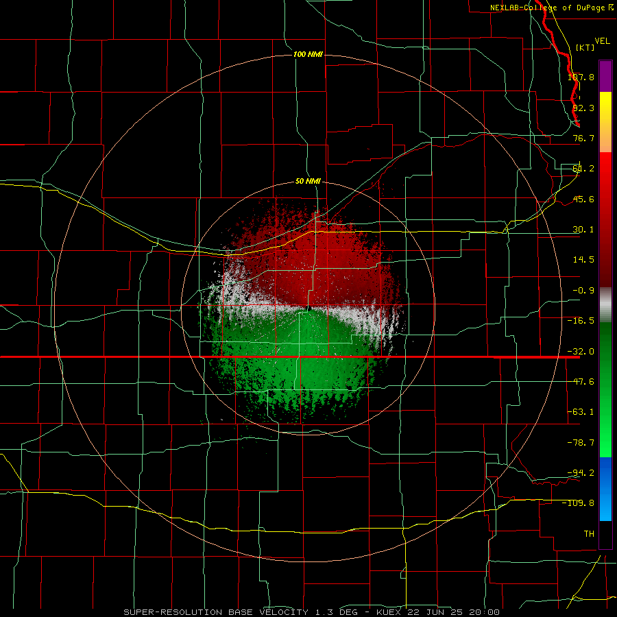Click the "VEL" legend heading
The height and width of the screenshot is (617, 617).
(x=602, y=41)
